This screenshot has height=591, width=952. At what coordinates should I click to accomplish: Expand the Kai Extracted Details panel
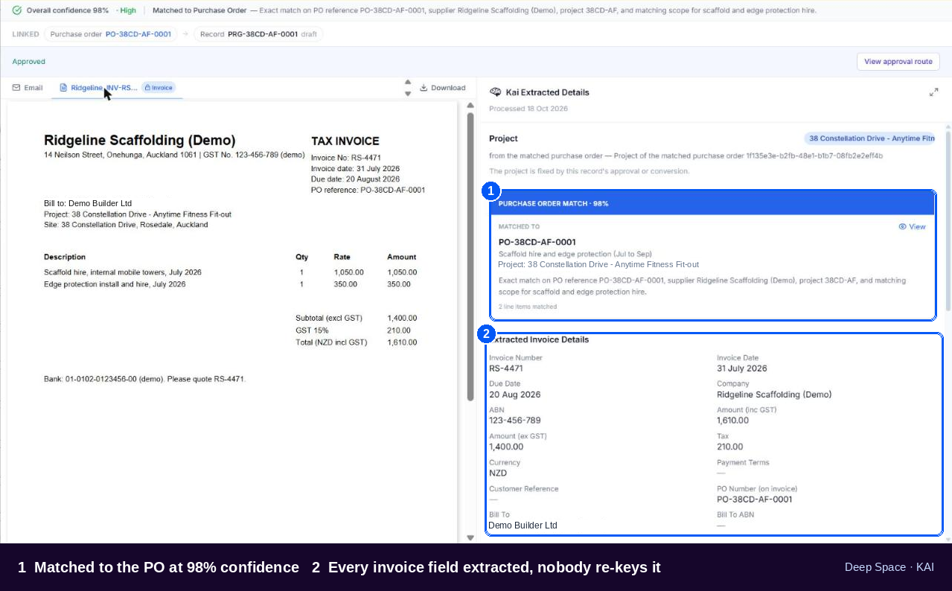(933, 92)
